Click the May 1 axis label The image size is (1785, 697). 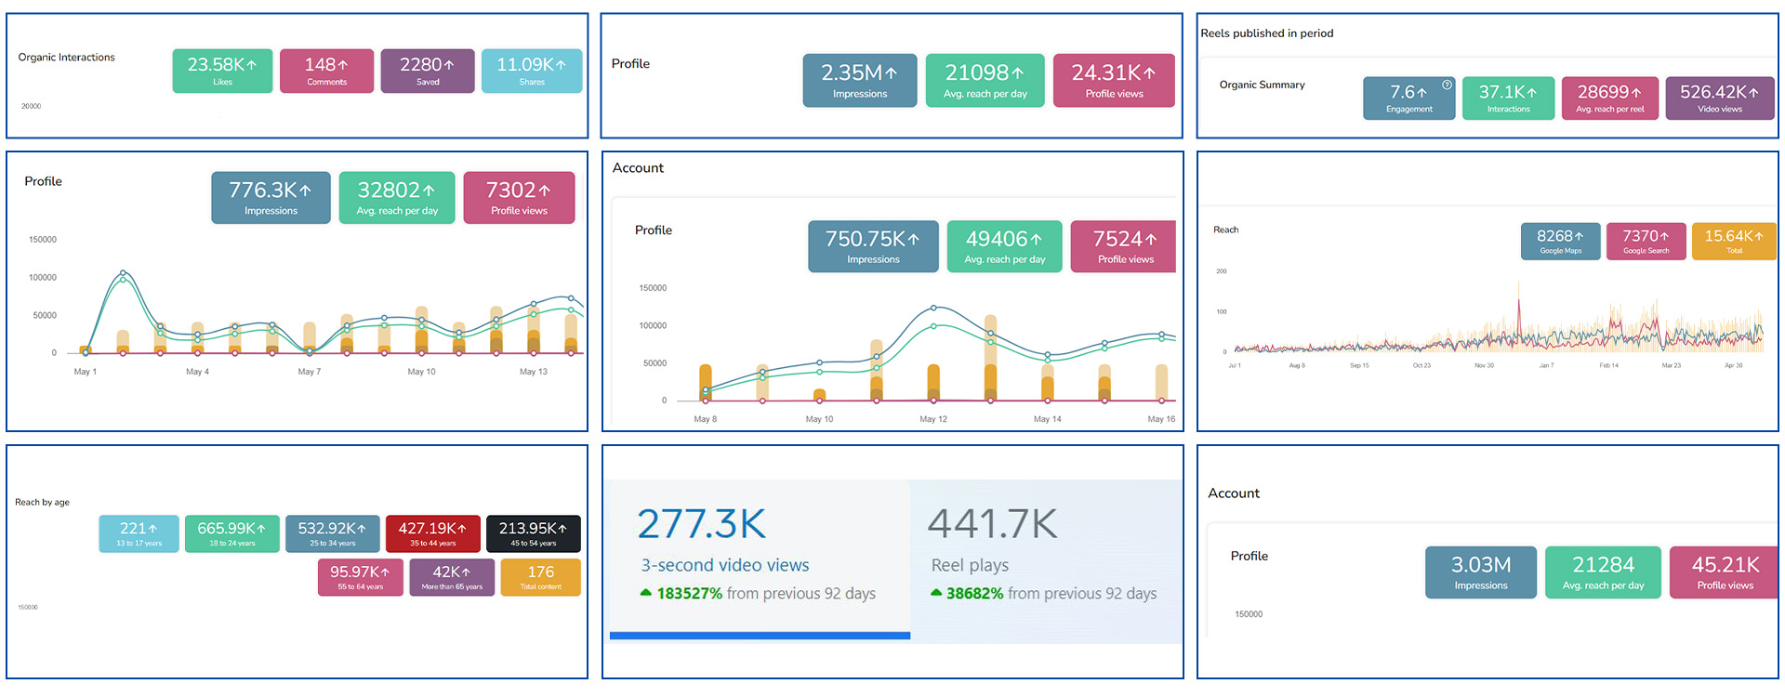pyautogui.click(x=85, y=372)
